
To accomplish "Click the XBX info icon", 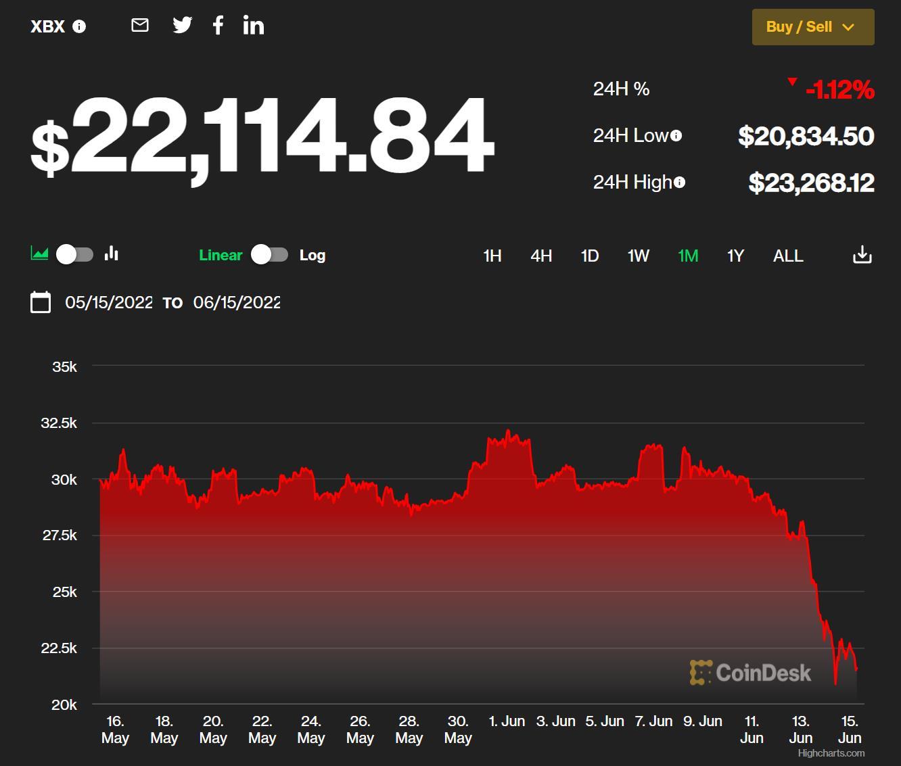I will [79, 26].
